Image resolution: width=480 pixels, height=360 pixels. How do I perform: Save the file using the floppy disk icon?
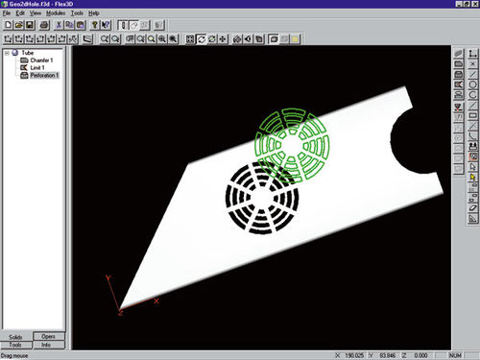point(30,25)
